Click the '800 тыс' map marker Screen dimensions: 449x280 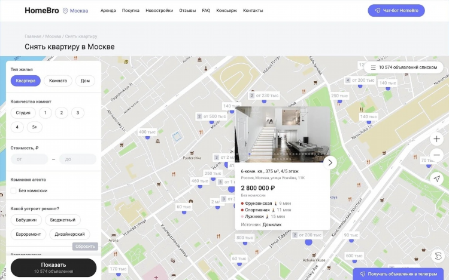click(245, 238)
